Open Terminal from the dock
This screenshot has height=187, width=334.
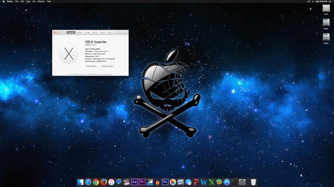(234, 182)
